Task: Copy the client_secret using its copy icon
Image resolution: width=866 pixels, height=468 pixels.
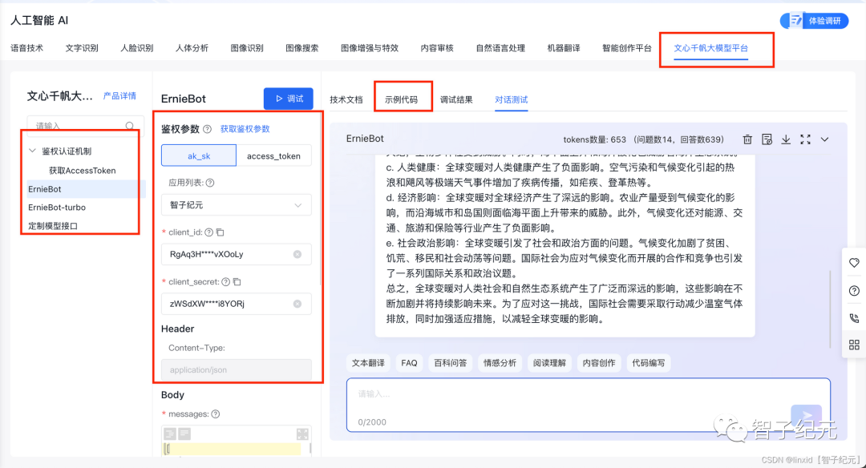Action: [x=237, y=282]
